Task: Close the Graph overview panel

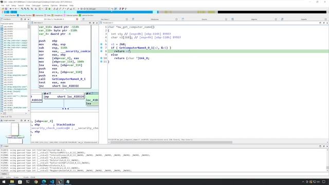Action: pyautogui.click(x=28, y=121)
